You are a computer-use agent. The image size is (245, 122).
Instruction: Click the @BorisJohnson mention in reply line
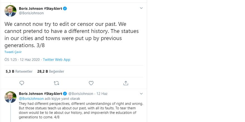click(31, 98)
